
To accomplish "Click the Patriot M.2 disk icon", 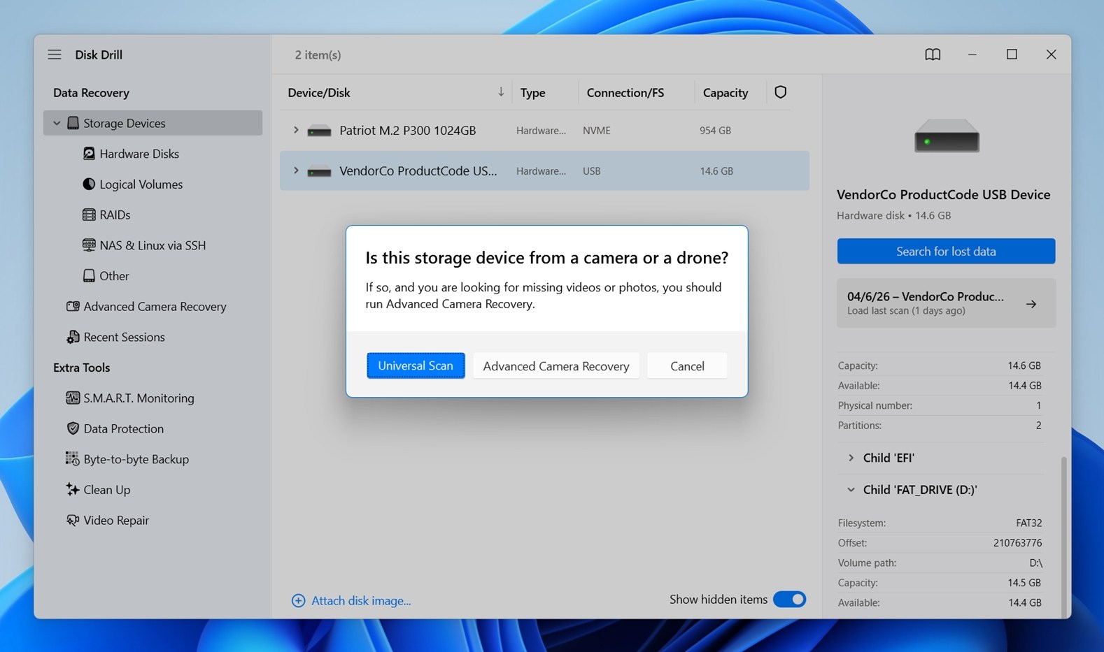I will tap(319, 131).
